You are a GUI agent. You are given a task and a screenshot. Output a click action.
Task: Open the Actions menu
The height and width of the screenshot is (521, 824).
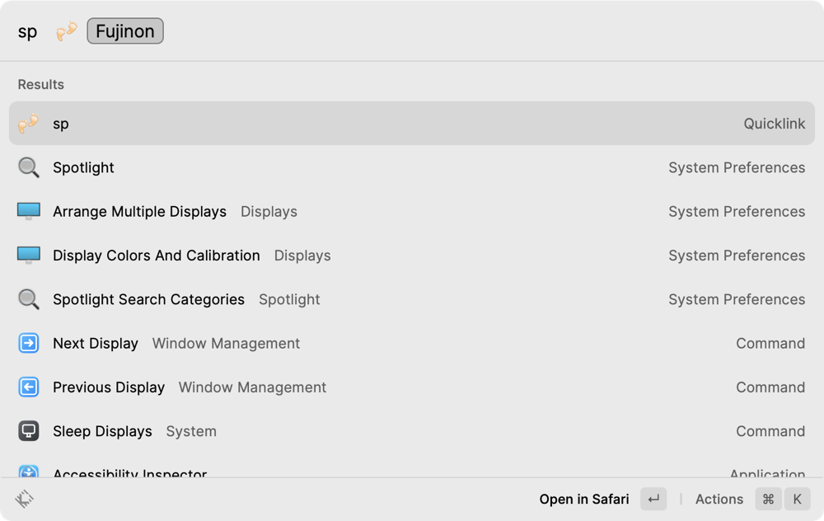pyautogui.click(x=719, y=499)
